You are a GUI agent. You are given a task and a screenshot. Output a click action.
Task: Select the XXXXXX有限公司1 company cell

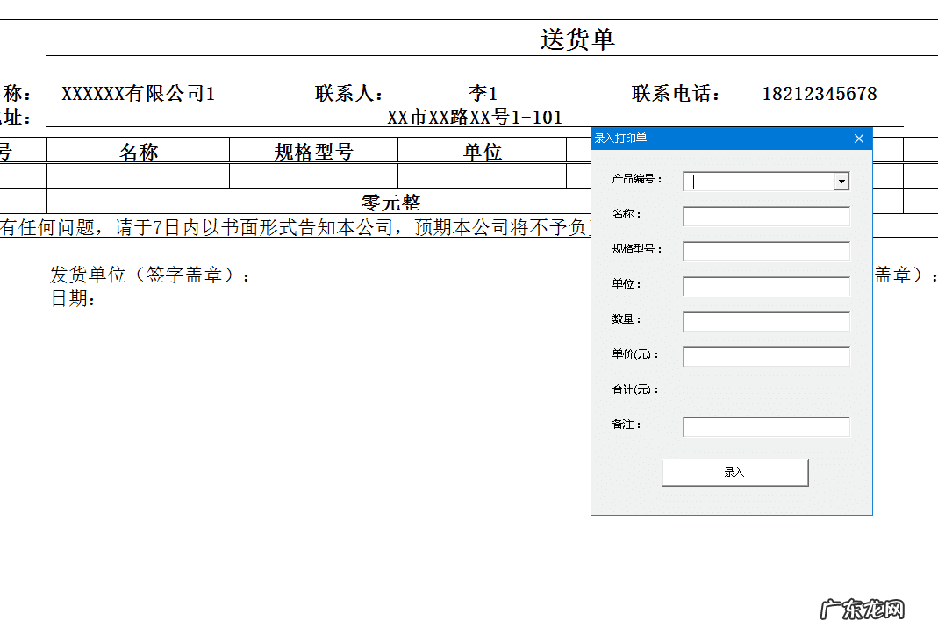138,94
